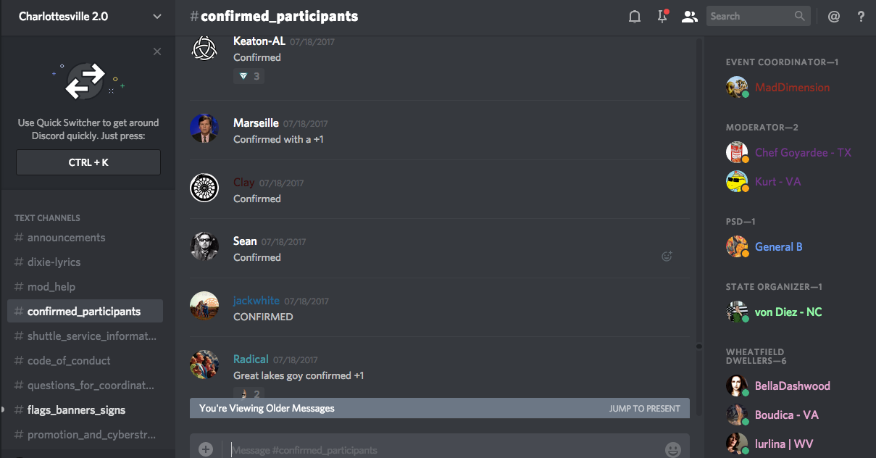Add reaction to Sean's message

667,256
